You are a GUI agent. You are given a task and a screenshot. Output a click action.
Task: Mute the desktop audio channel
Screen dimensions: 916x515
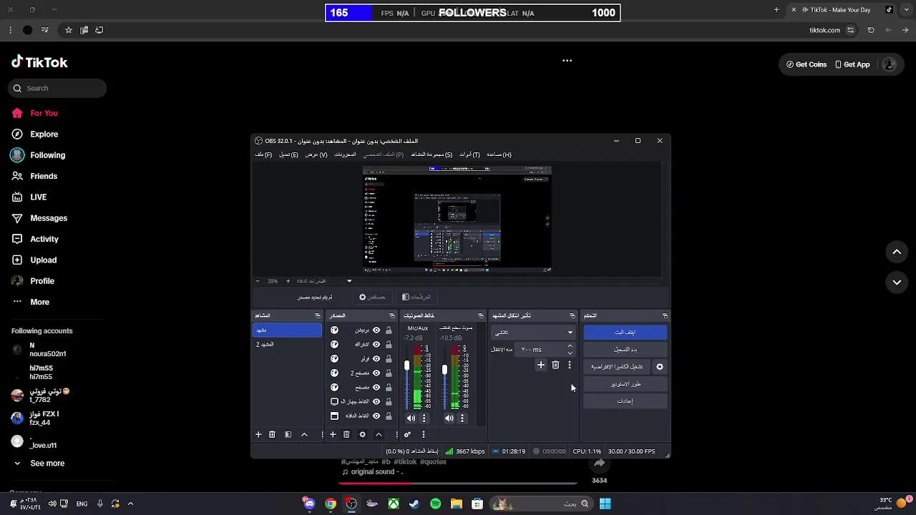coord(449,418)
